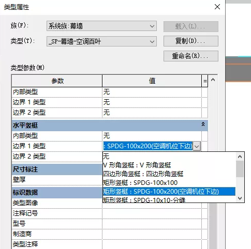Click the 参数 column header
251x249 pixels.
[57, 81]
